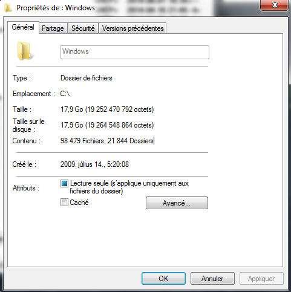Image resolution: width=291 pixels, height=292 pixels.
Task: Click the Appliquer button
Action: coord(261,279)
